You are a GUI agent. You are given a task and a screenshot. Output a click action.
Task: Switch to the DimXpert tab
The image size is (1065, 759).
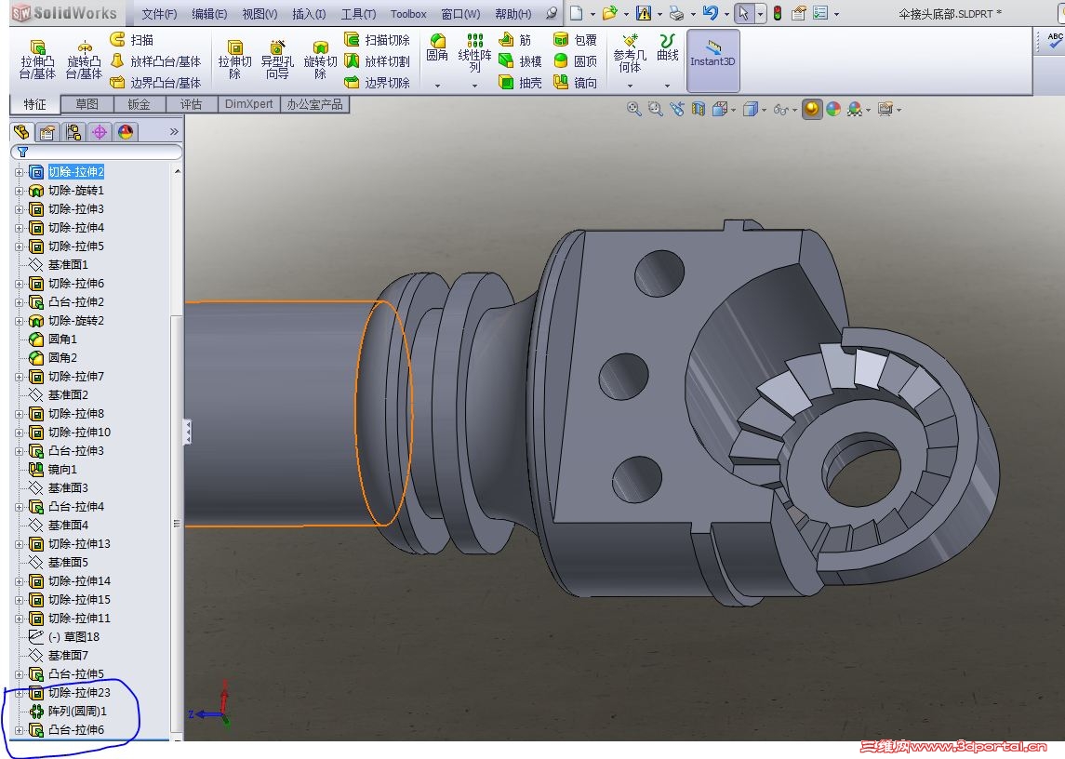click(x=248, y=104)
